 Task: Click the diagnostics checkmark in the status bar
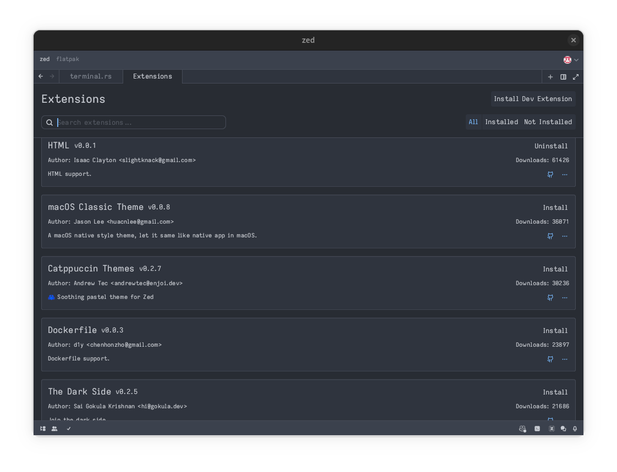[68, 429]
